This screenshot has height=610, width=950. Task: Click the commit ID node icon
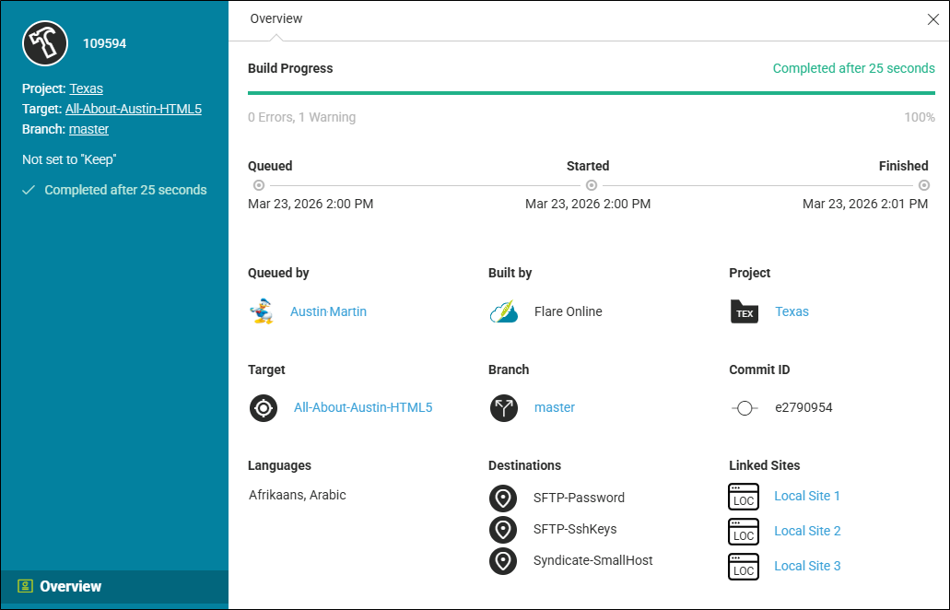pos(744,407)
